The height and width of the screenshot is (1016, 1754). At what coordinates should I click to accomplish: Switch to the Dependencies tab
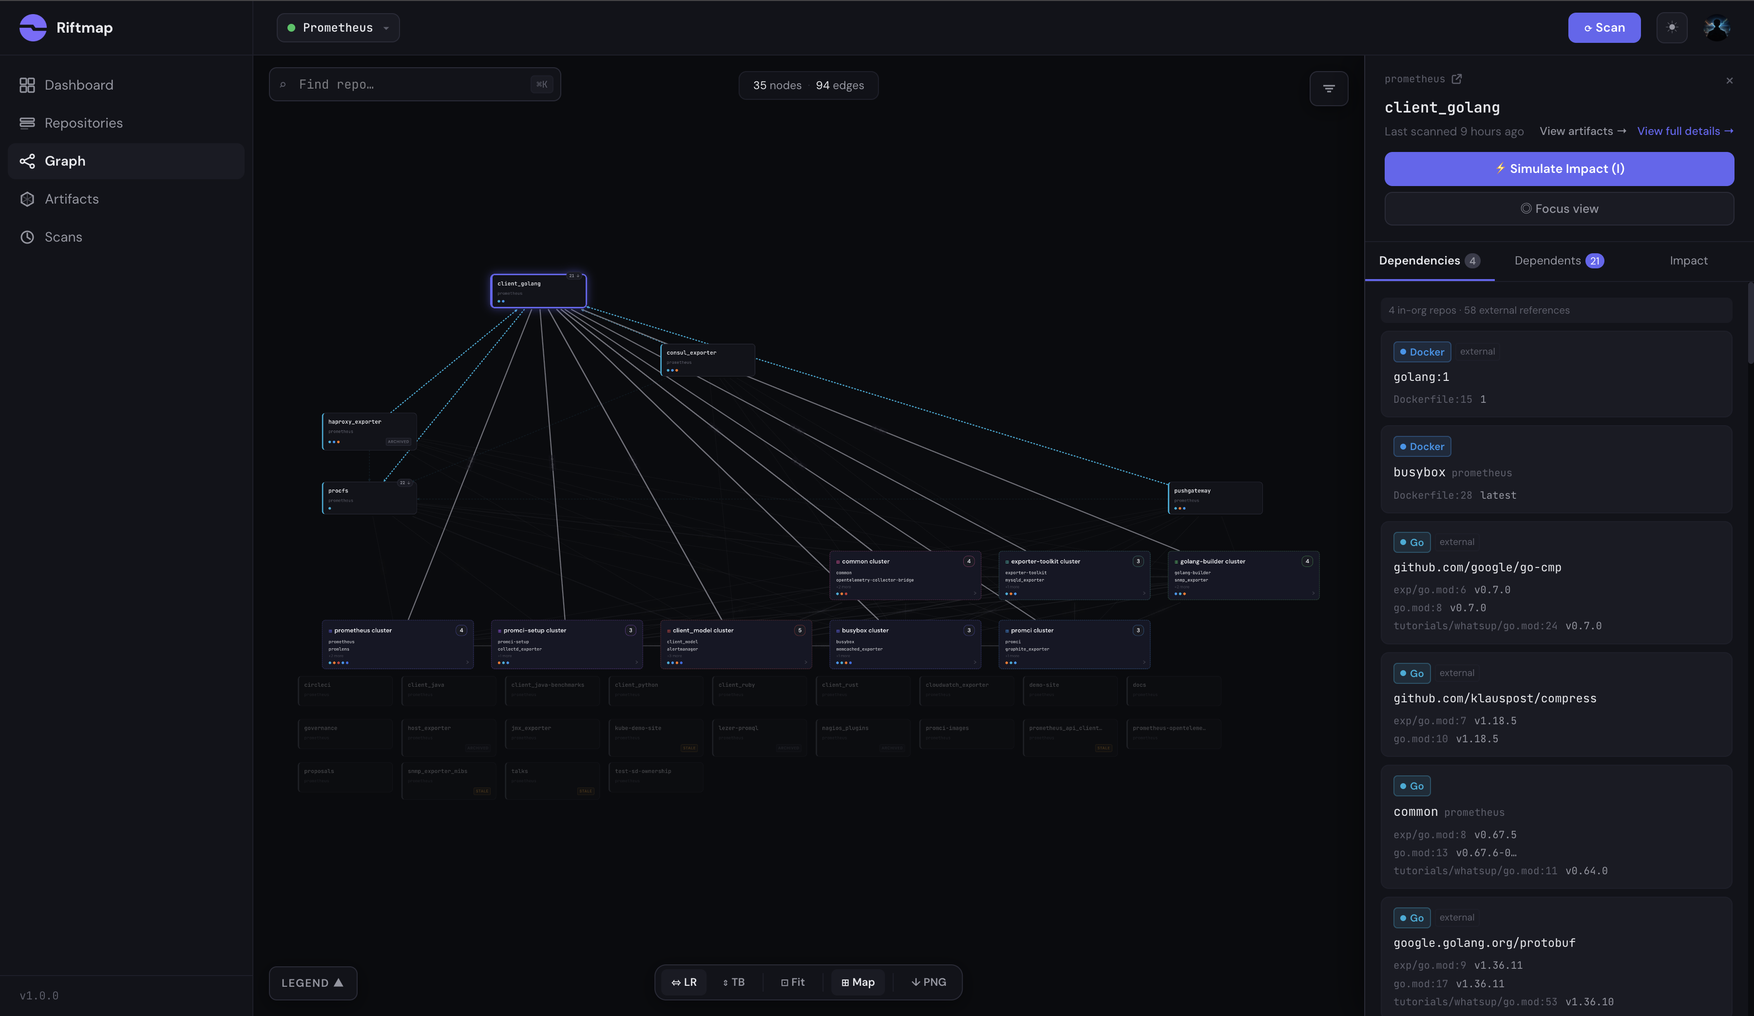tap(1429, 261)
